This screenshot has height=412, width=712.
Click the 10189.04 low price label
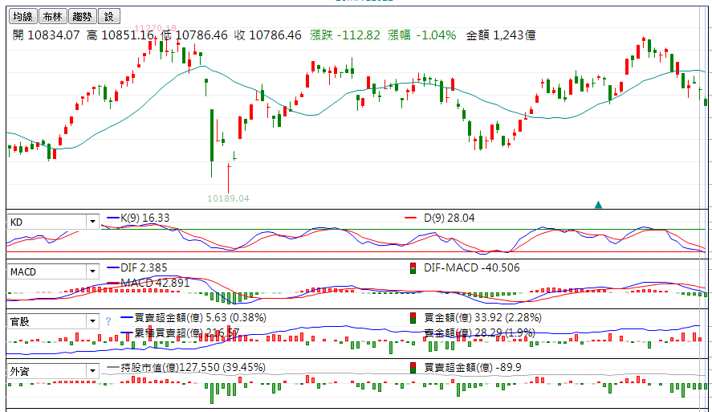228,198
